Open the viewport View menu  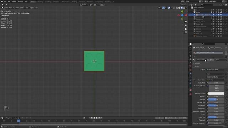17,8
